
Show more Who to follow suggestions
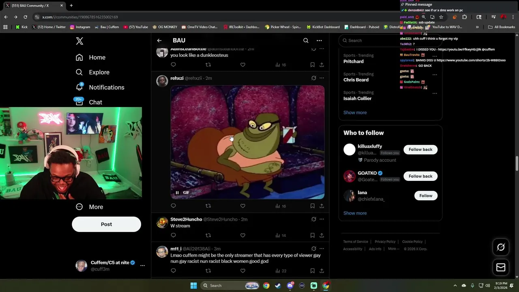point(355,213)
